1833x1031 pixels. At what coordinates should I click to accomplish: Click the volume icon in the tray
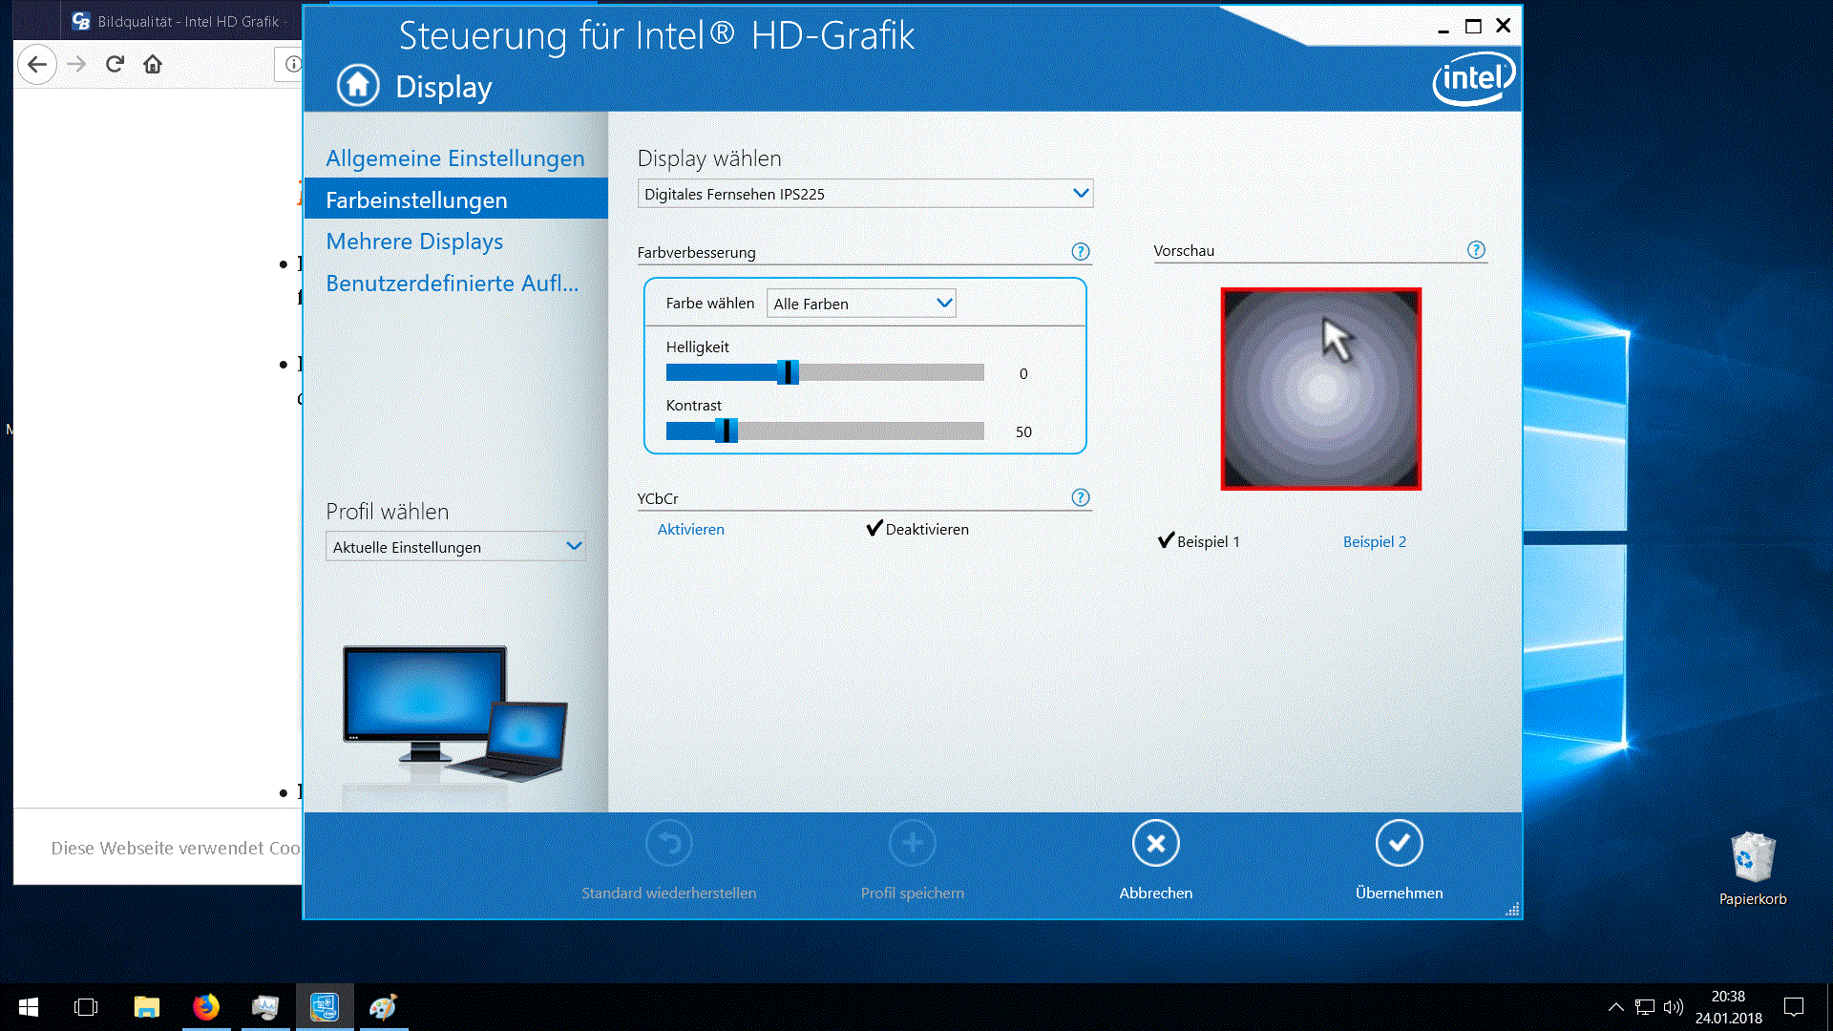[x=1674, y=1007]
